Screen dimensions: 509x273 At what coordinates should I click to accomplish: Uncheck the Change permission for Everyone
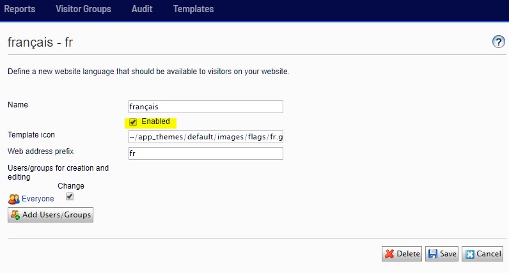click(x=70, y=197)
